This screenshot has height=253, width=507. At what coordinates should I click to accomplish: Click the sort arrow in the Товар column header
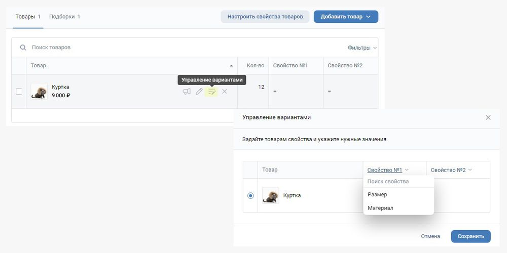click(x=231, y=66)
